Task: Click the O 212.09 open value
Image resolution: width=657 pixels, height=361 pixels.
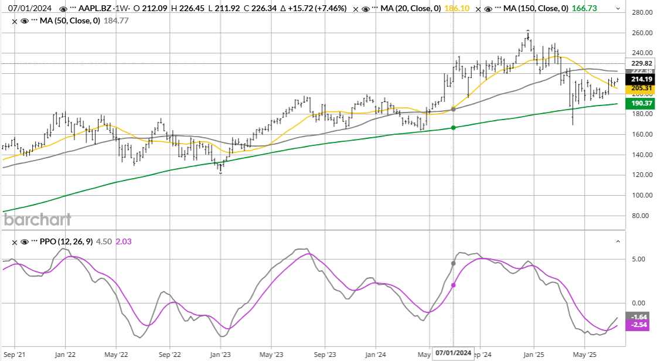Action: pos(151,8)
